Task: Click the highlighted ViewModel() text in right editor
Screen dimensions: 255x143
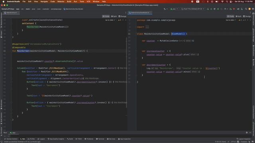Action: 178,34
